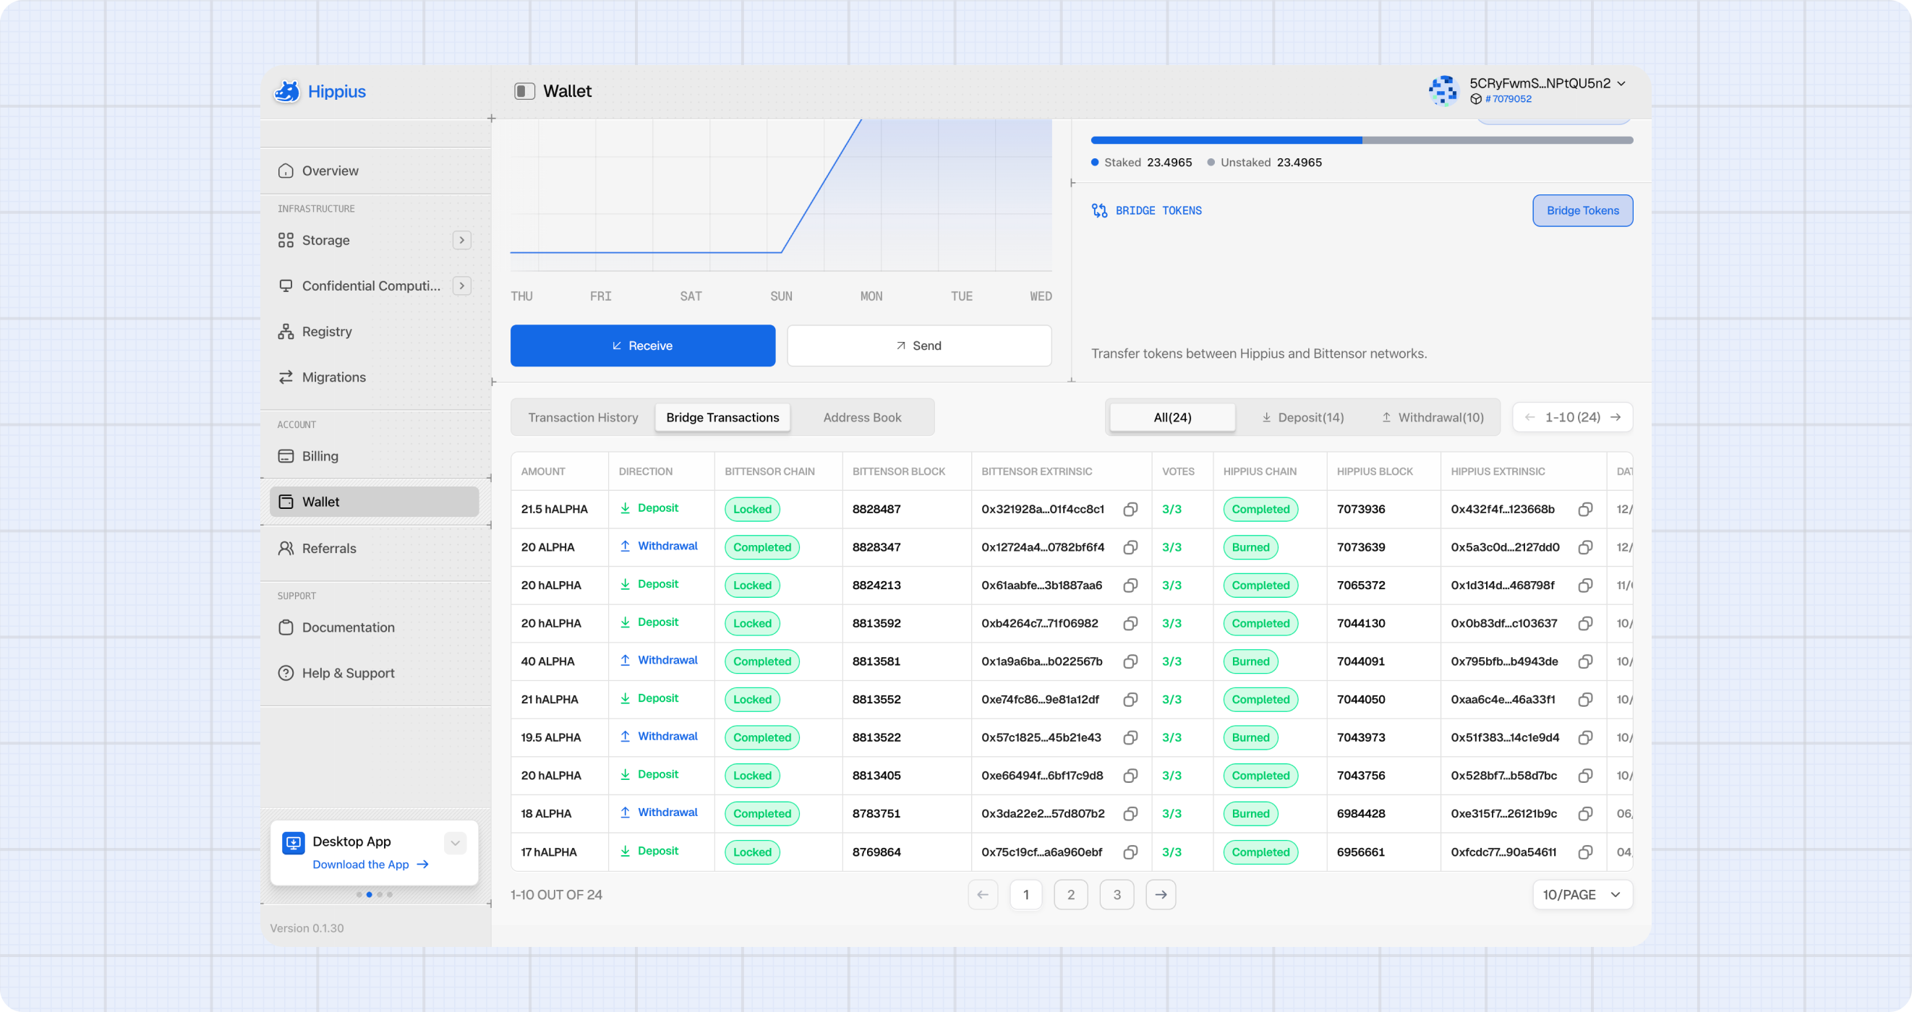Click the Hippius logo icon
This screenshot has width=1912, height=1012.
[286, 91]
